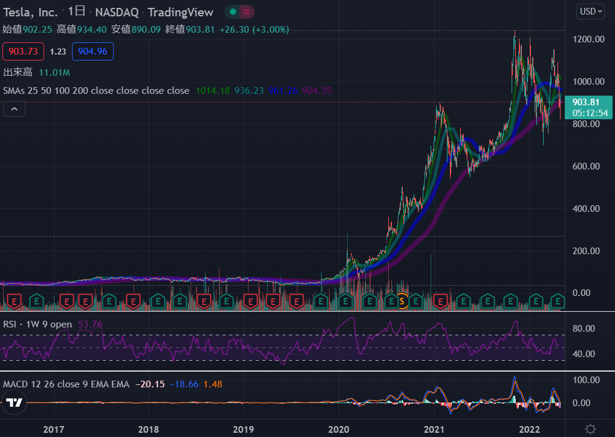
Task: Click the 1.23 spread value
Action: [x=58, y=51]
